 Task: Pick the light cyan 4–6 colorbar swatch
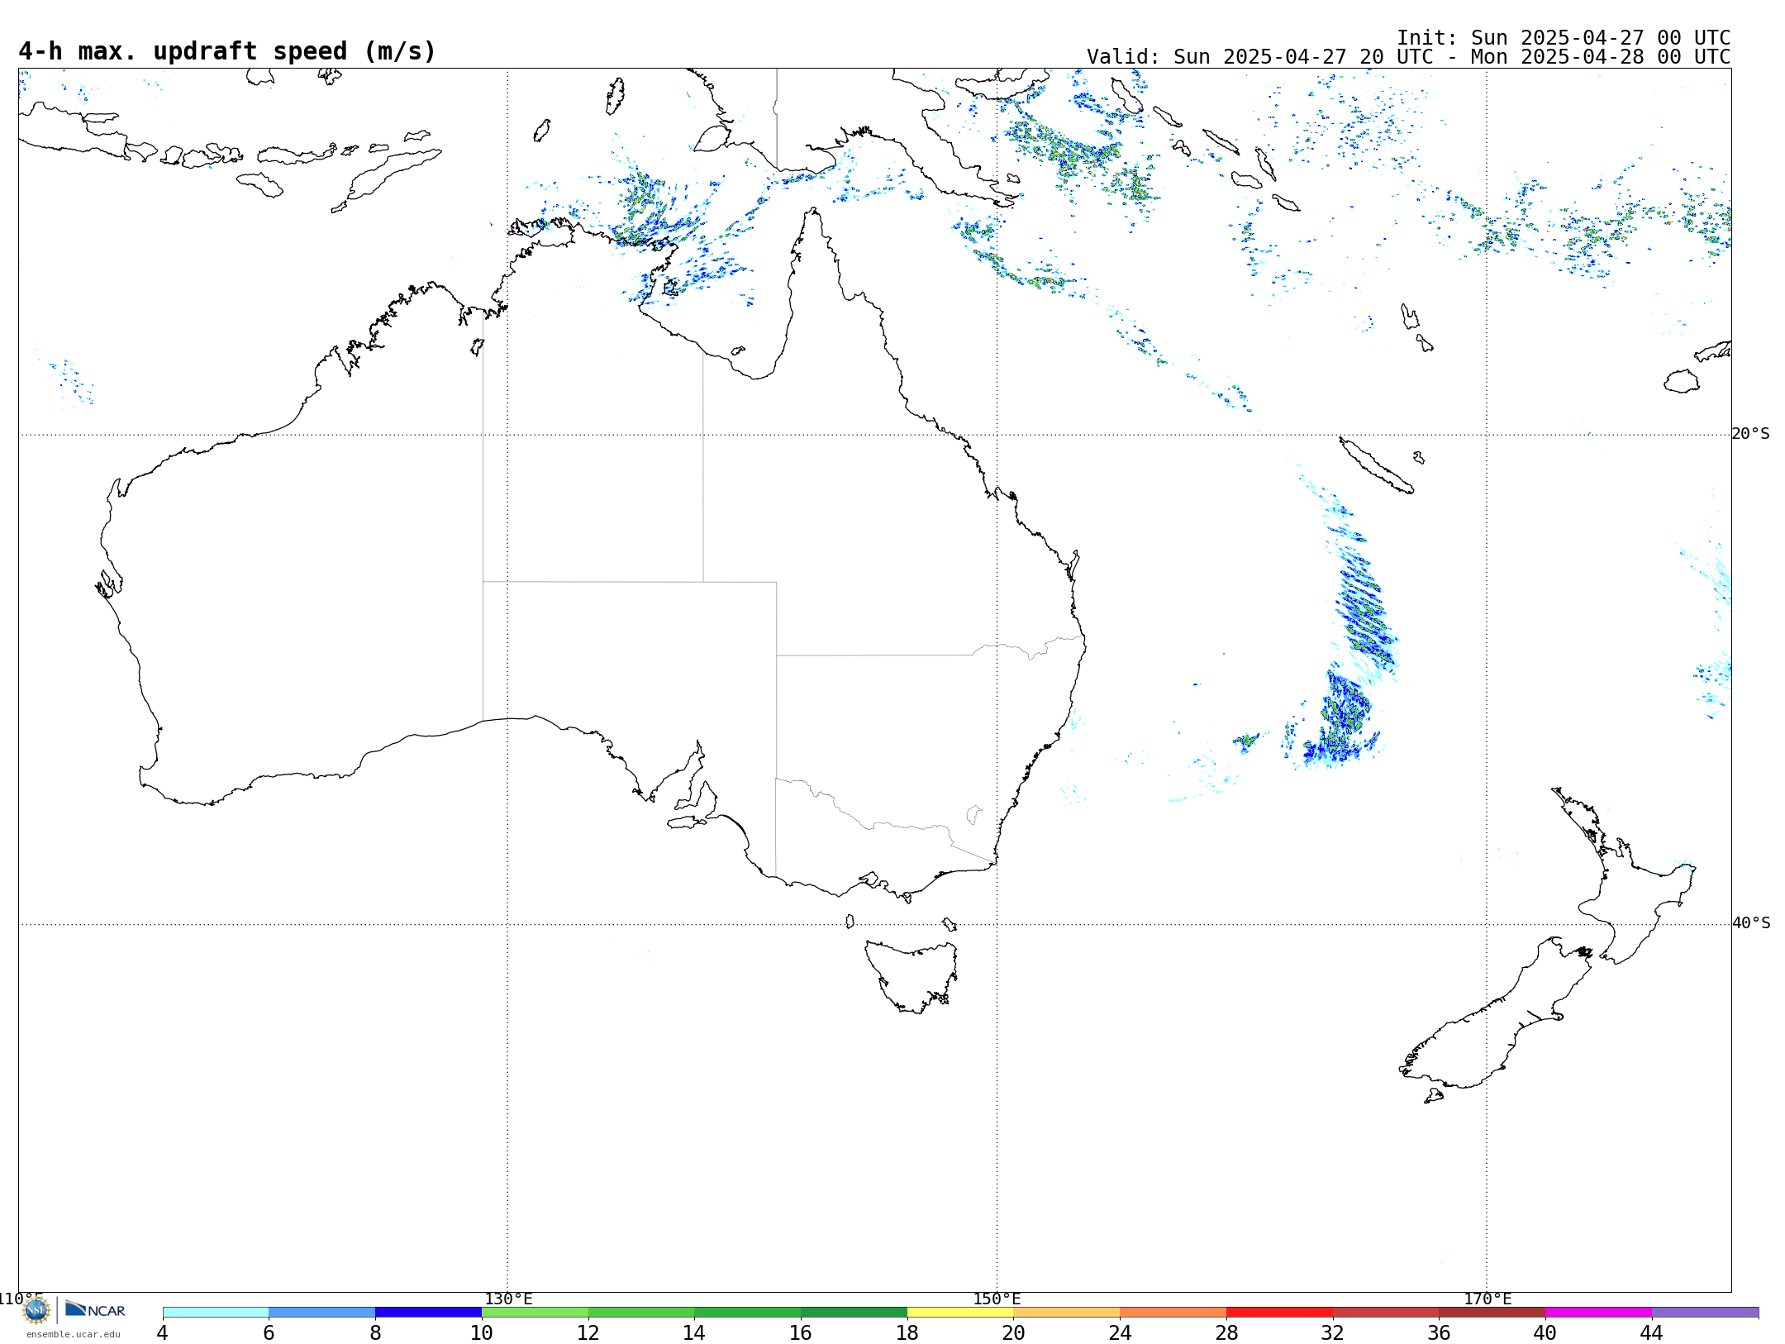[216, 1313]
